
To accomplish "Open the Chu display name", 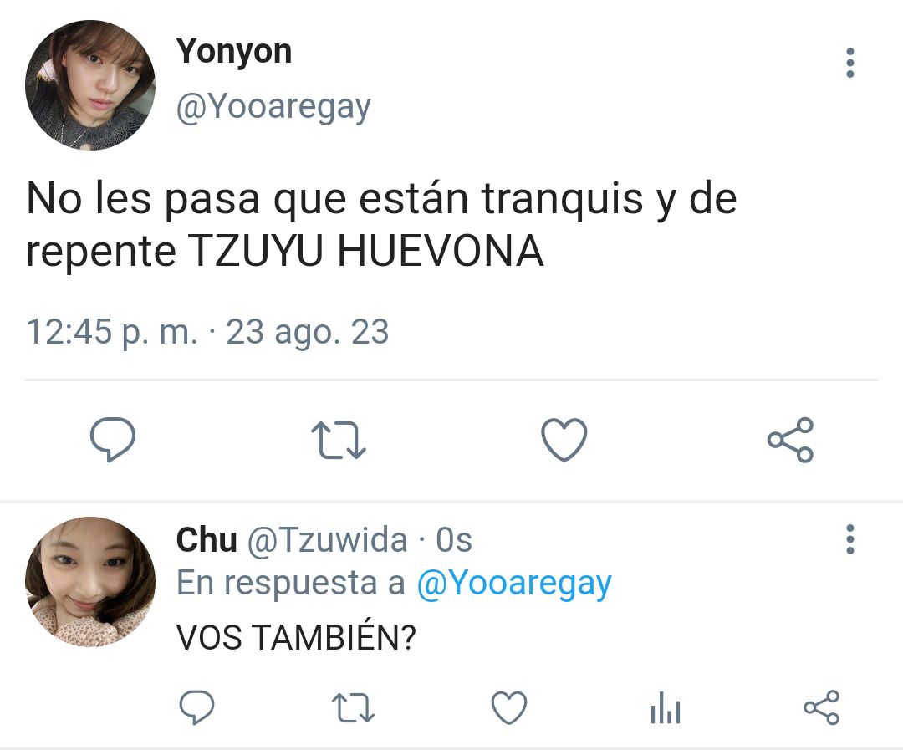I will tap(207, 540).
